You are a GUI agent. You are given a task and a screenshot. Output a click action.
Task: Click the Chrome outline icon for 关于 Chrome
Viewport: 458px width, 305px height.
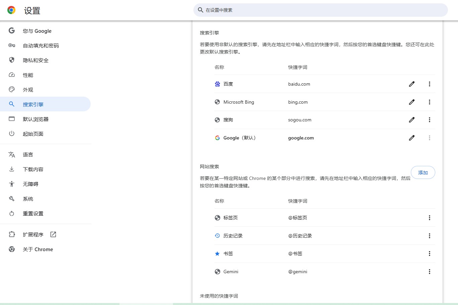[12, 249]
